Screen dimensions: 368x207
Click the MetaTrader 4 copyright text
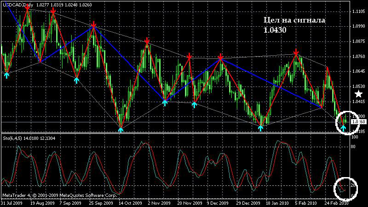60,195
